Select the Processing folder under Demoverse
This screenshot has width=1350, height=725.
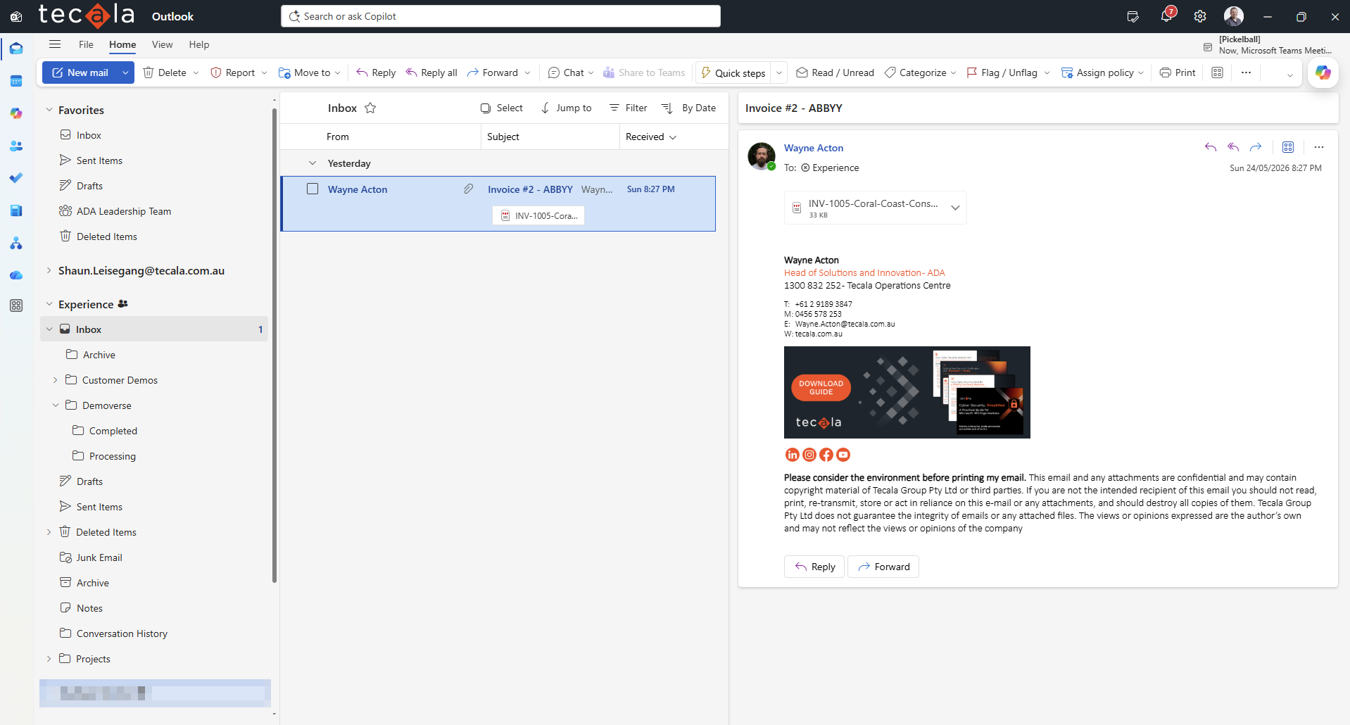113,456
